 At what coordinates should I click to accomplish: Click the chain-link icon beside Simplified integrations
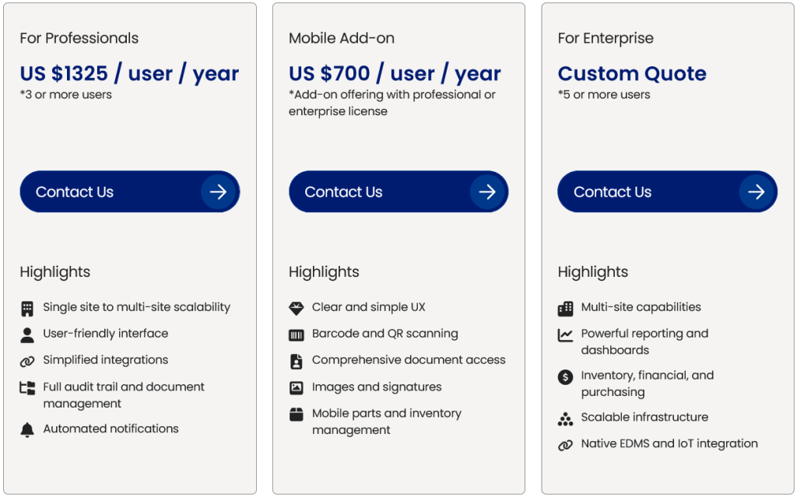28,360
